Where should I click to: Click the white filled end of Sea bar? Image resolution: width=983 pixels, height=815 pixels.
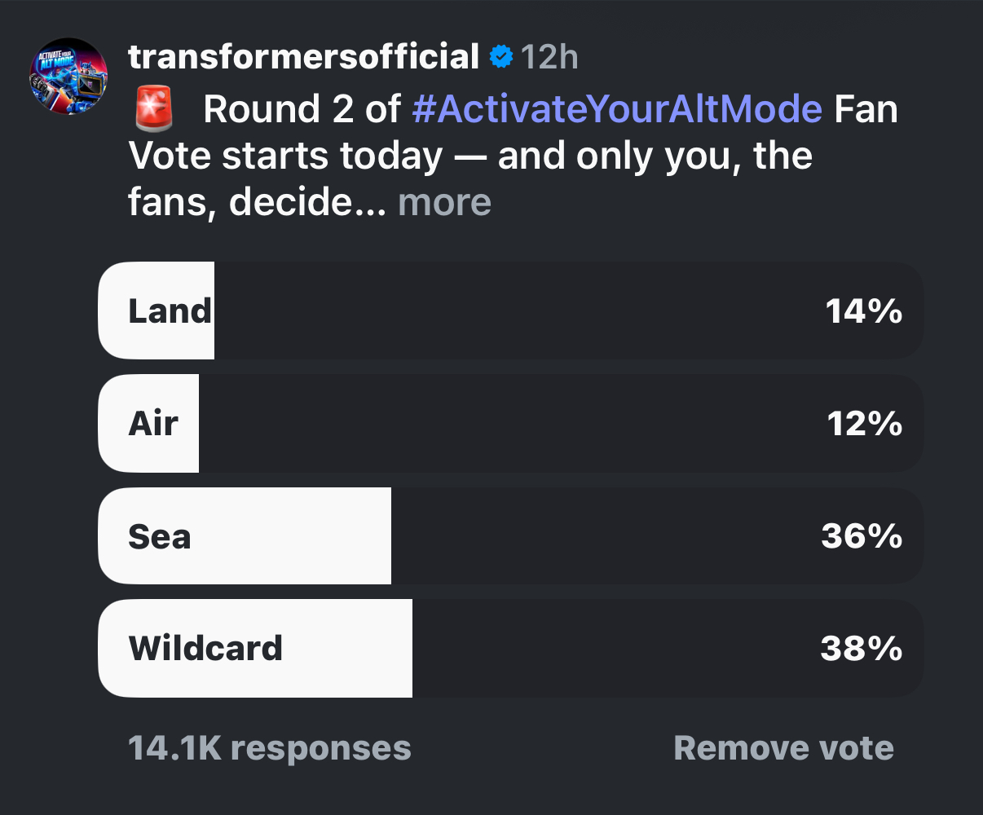tap(377, 536)
